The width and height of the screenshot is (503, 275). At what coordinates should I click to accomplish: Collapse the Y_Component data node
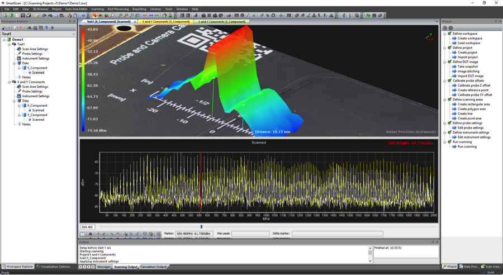(x=19, y=115)
